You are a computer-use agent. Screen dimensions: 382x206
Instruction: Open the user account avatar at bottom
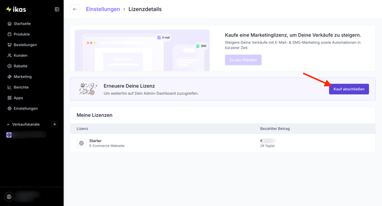[x=9, y=197]
